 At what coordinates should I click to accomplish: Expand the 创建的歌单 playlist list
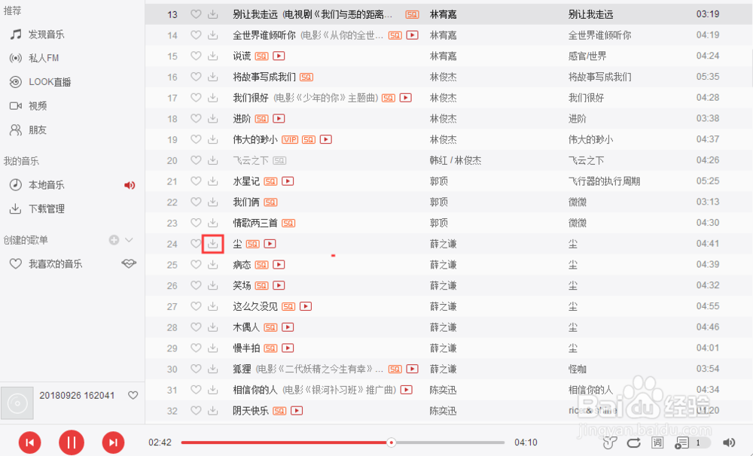tap(130, 239)
